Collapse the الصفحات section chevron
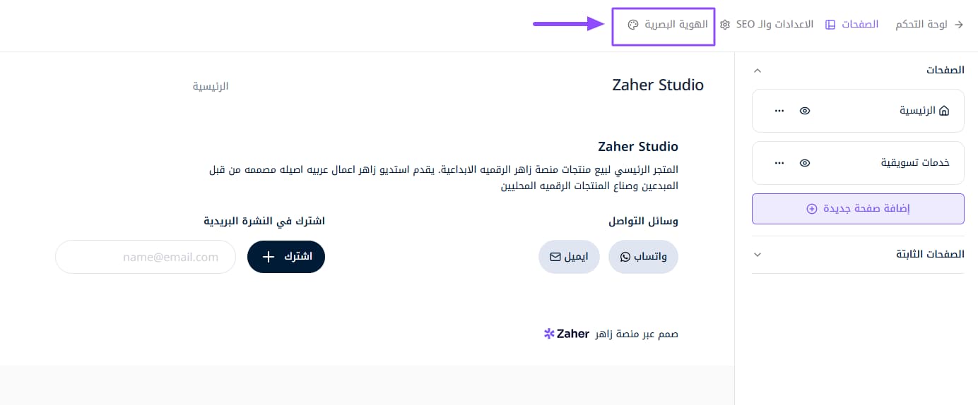Image resolution: width=978 pixels, height=405 pixels. [758, 71]
